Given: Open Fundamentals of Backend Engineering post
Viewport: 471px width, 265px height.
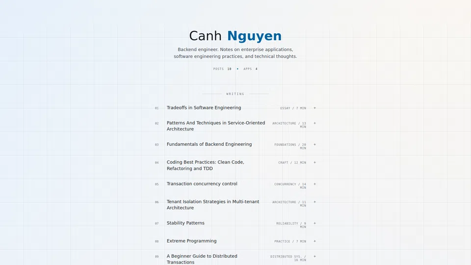Looking at the screenshot, I should [x=209, y=144].
